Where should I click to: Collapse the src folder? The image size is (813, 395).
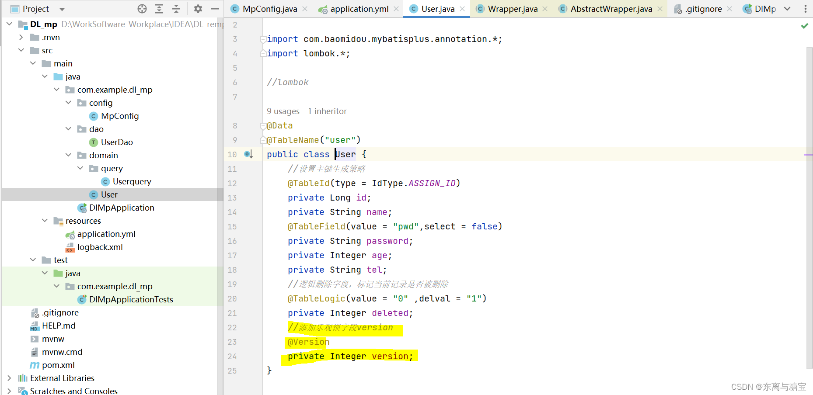coord(21,50)
